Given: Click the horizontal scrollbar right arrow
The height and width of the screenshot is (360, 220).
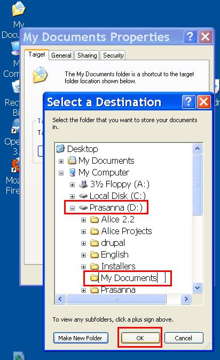Looking at the screenshot, I should (186, 299).
